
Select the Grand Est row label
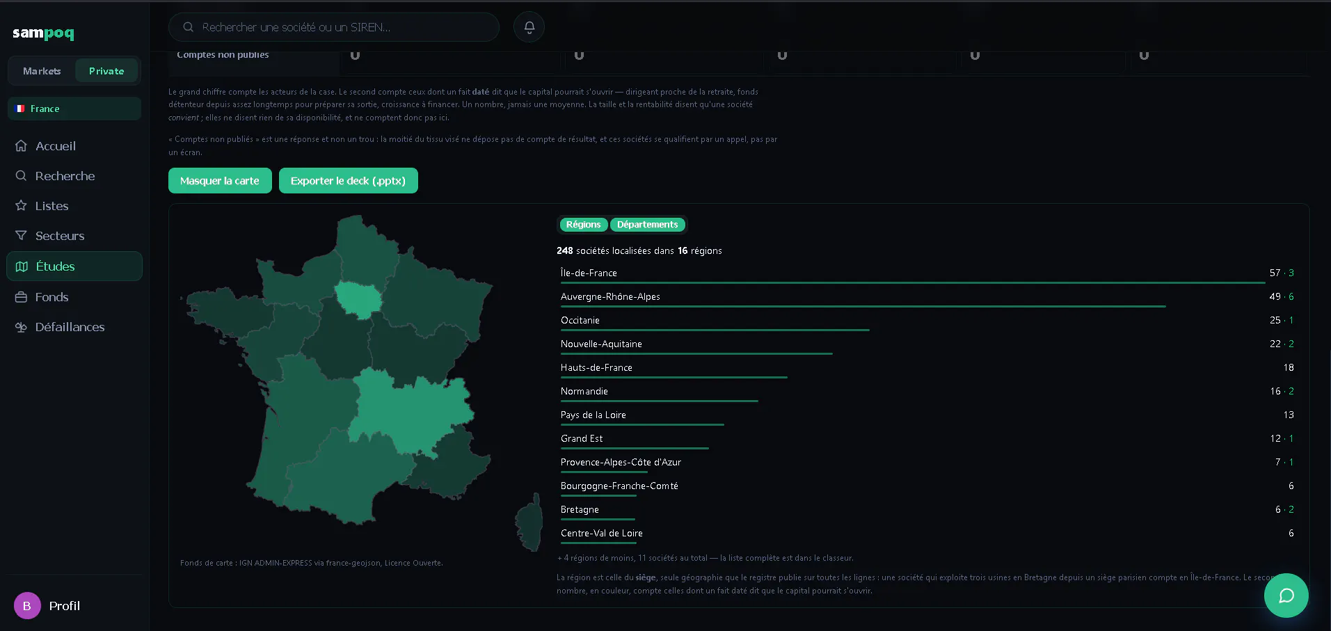point(582,438)
